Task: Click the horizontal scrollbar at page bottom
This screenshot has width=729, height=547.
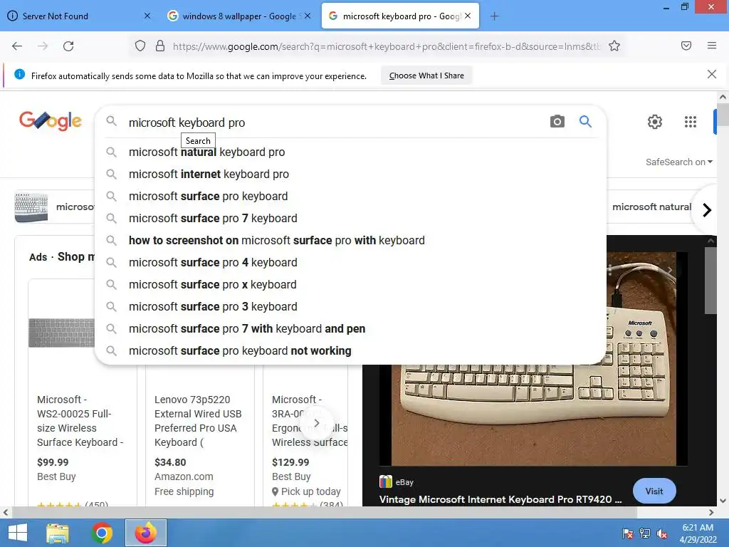Action: [324, 513]
